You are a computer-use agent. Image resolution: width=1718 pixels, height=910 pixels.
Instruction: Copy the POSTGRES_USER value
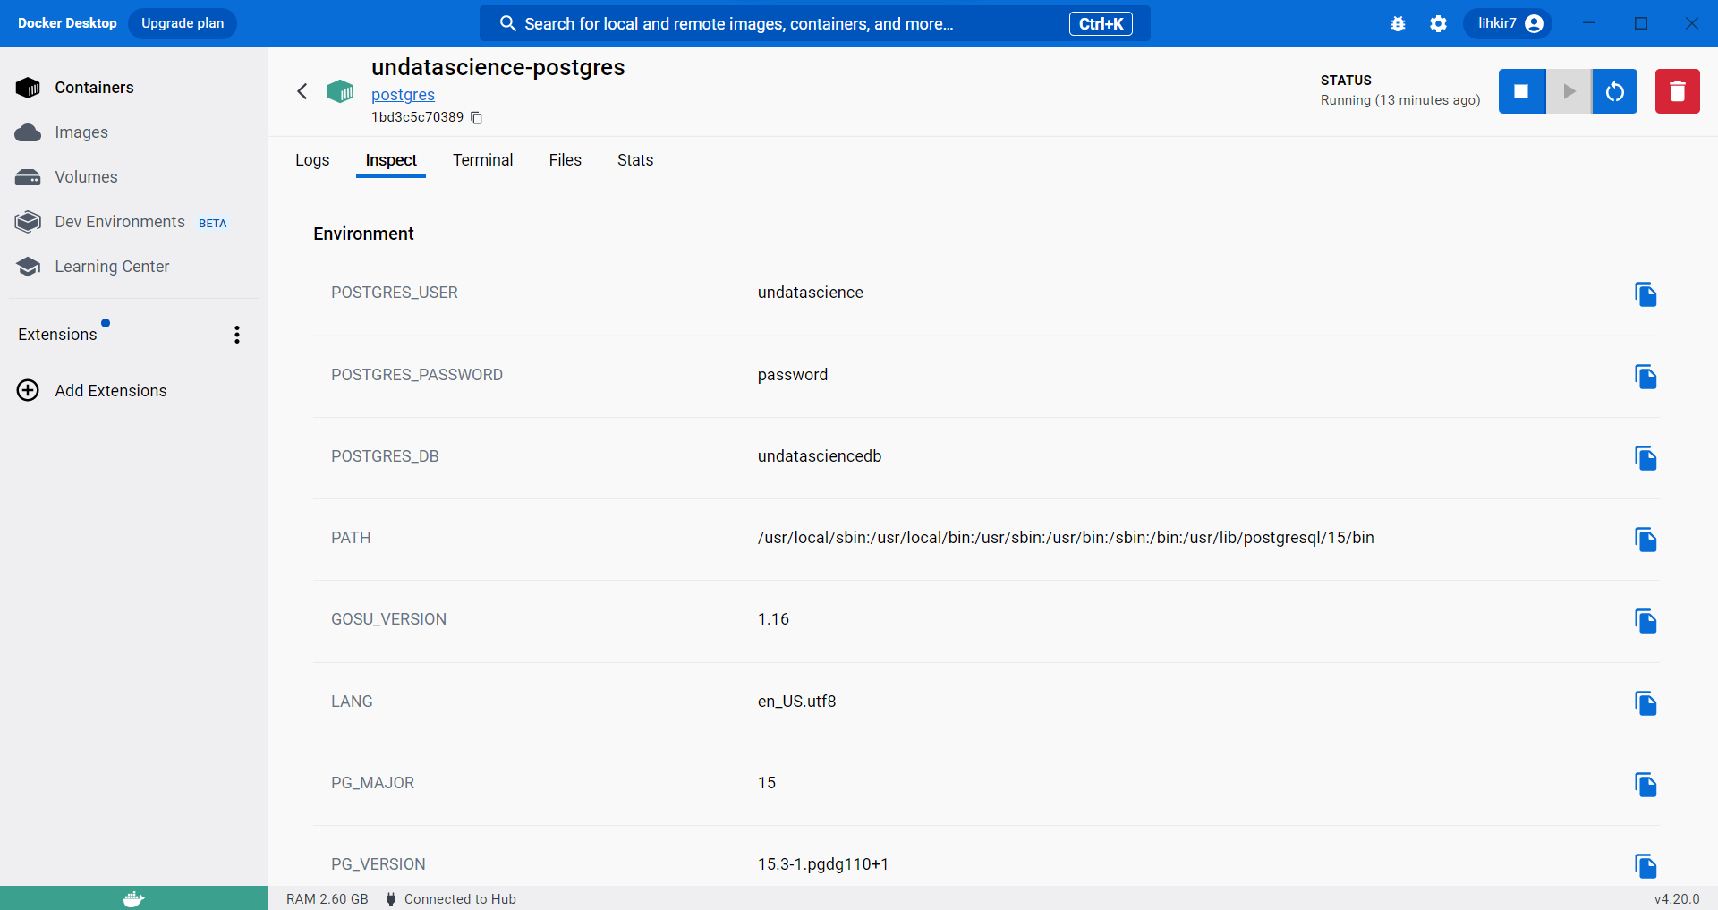pos(1646,294)
